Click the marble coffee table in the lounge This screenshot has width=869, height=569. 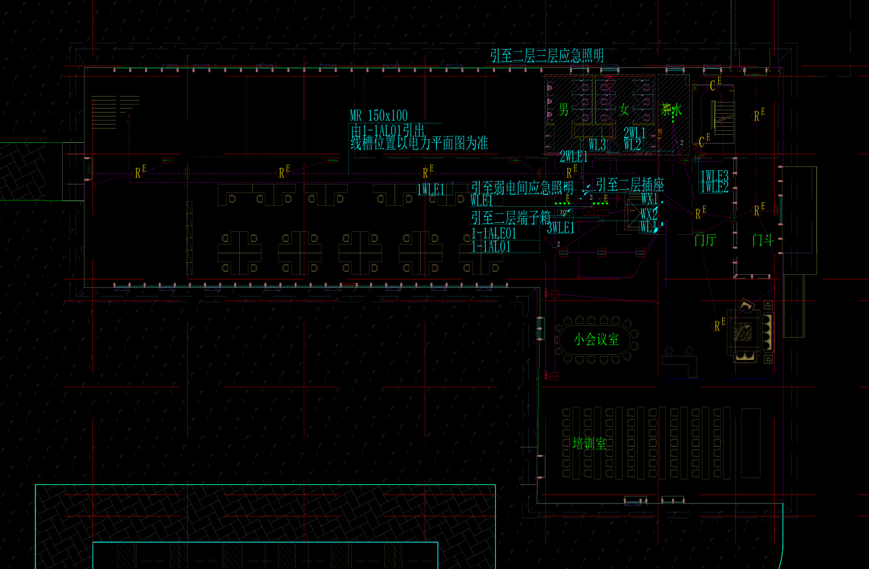click(x=745, y=332)
